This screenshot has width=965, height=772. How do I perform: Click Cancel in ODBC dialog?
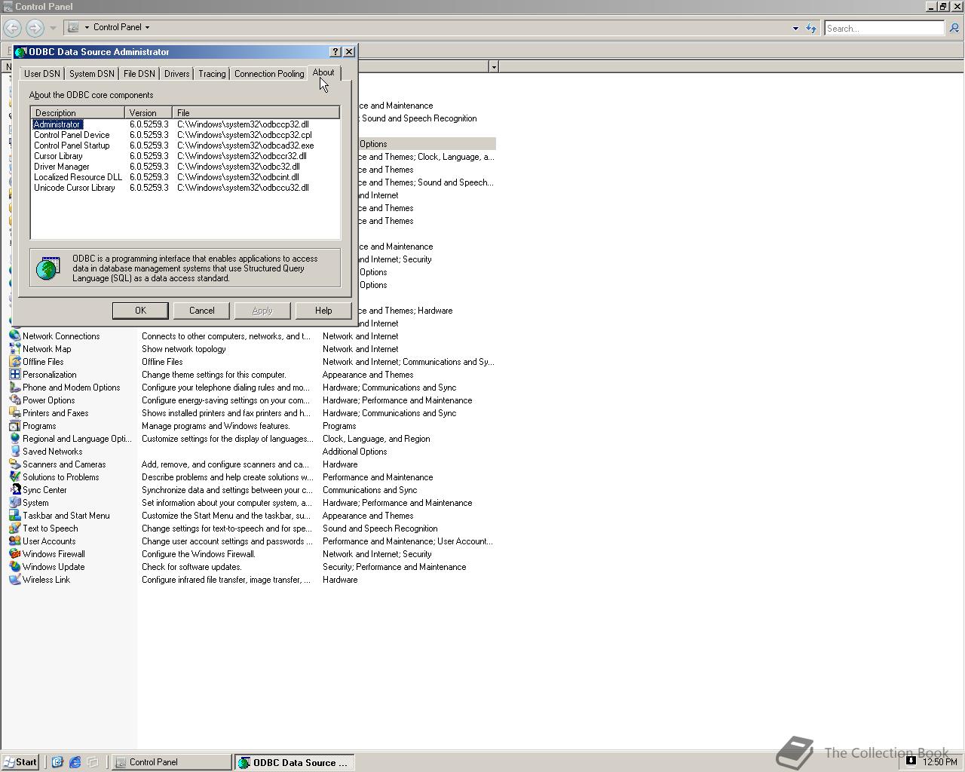[201, 311]
